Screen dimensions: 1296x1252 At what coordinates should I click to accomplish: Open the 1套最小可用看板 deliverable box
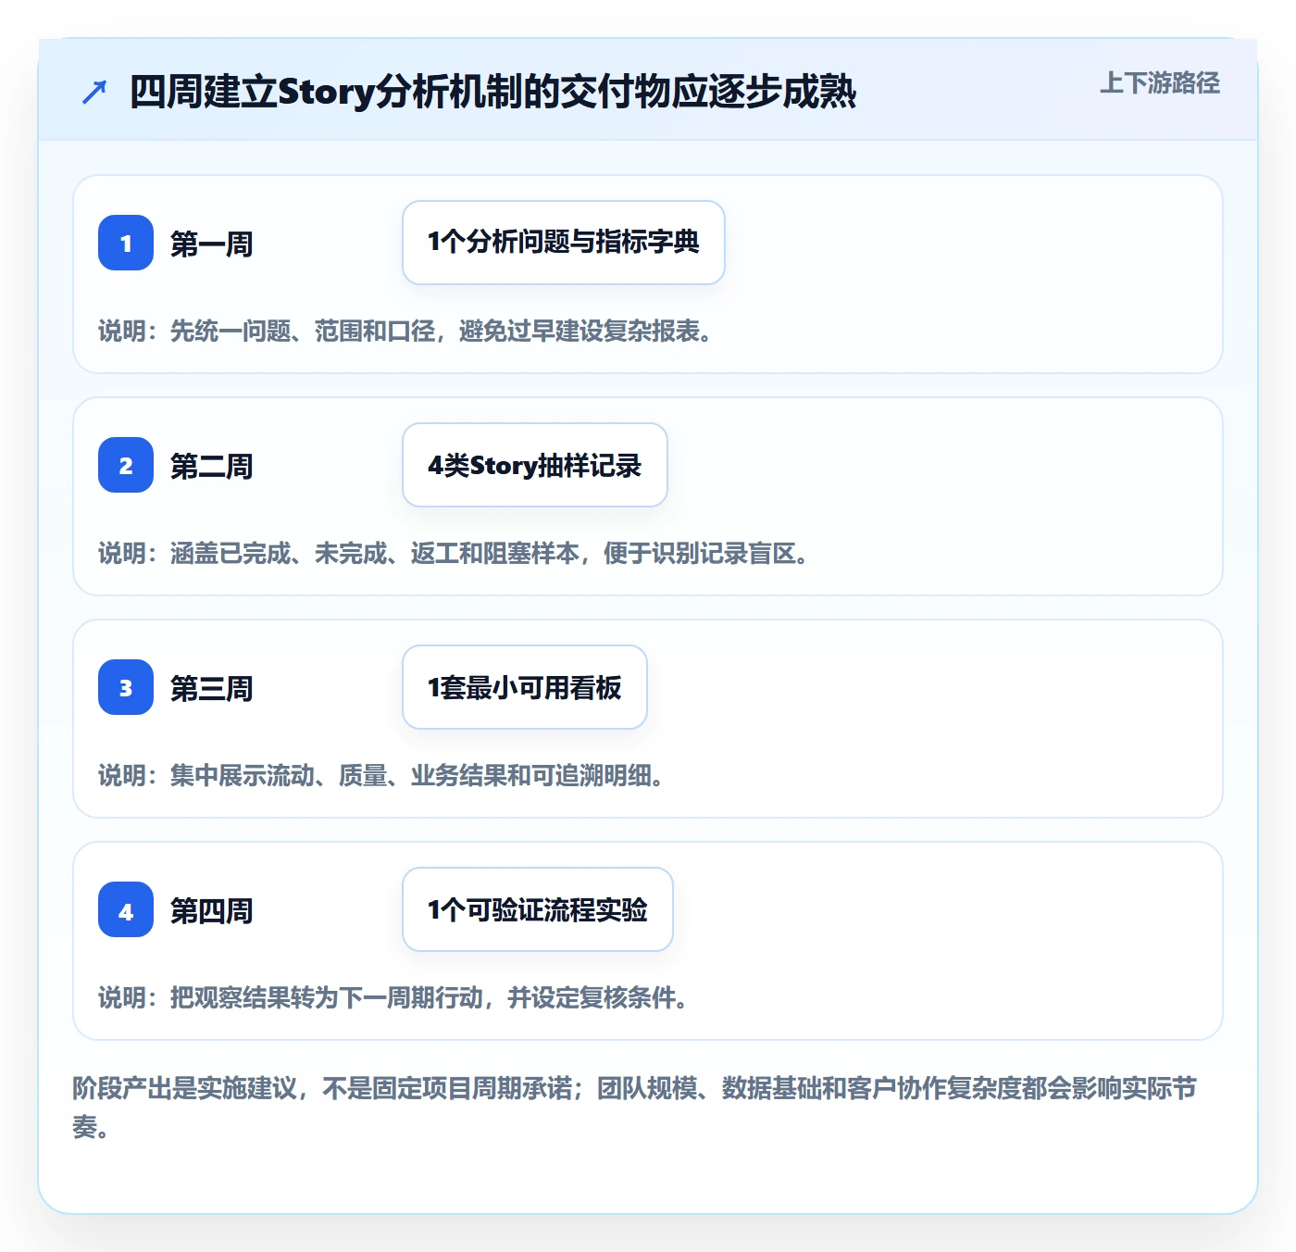pyautogui.click(x=525, y=687)
